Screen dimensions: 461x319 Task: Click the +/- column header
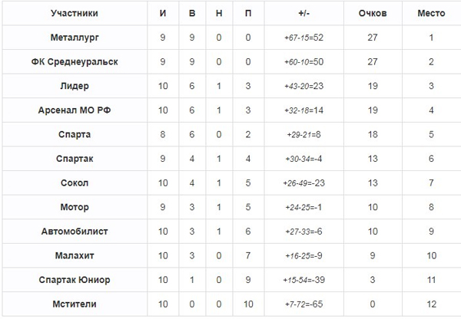(303, 13)
